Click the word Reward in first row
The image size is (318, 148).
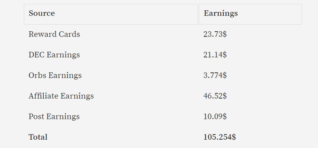coord(43,34)
